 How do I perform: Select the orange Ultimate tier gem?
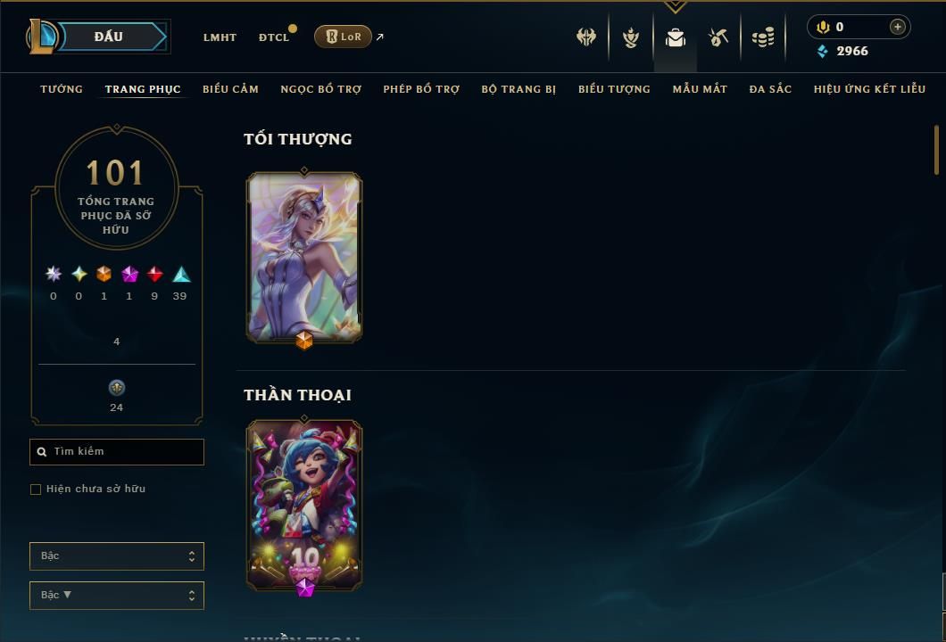click(104, 275)
